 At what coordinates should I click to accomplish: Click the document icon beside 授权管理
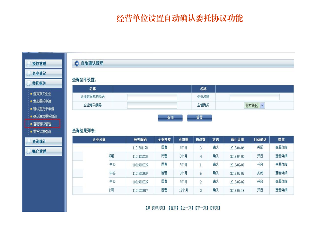click(x=29, y=64)
